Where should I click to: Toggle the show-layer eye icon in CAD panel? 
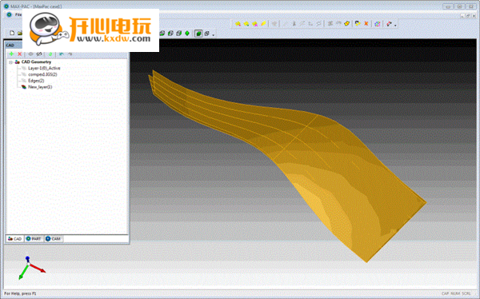click(x=30, y=54)
